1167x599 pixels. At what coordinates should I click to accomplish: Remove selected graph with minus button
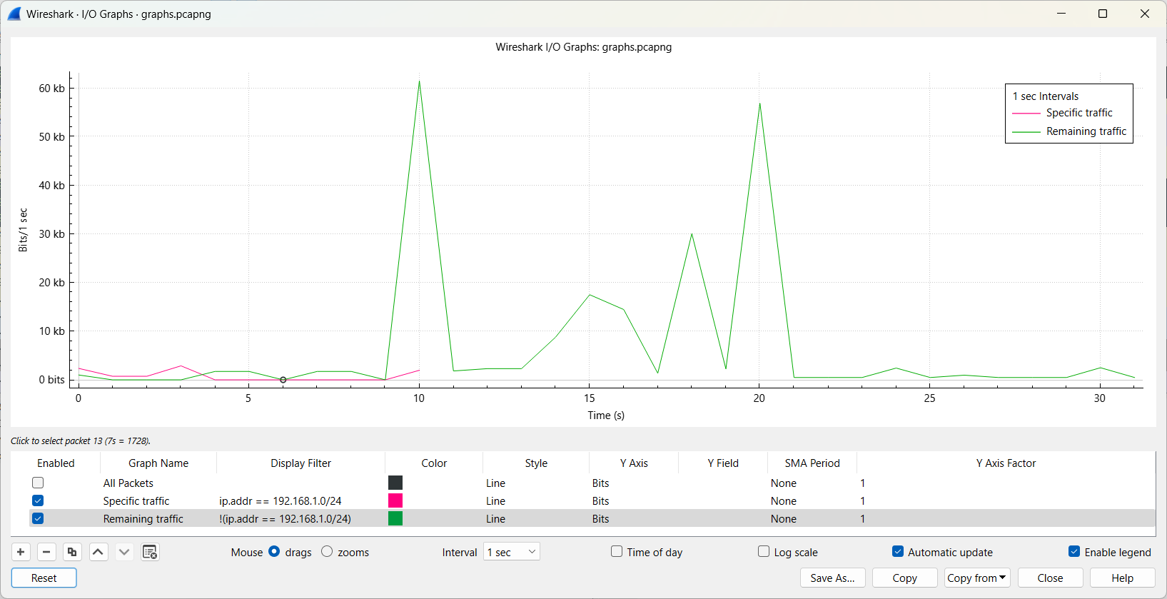pyautogui.click(x=46, y=552)
